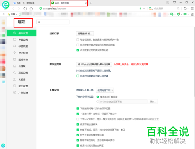Open the hamburger main menu icon
195x149 pixels.
point(192,9)
